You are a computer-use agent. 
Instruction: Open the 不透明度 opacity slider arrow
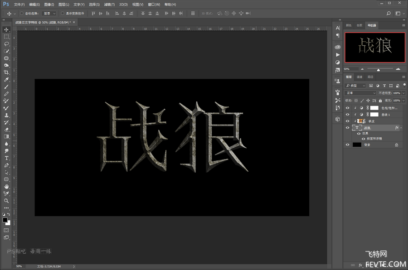403,93
